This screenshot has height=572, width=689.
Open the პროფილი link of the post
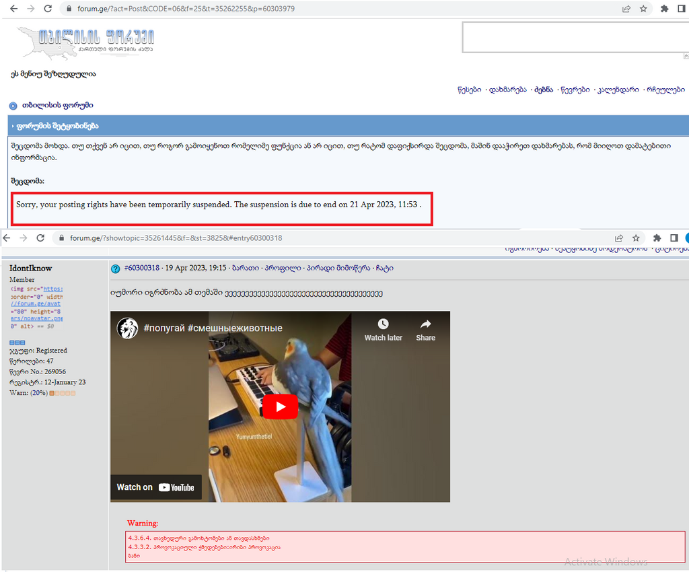pos(283,268)
